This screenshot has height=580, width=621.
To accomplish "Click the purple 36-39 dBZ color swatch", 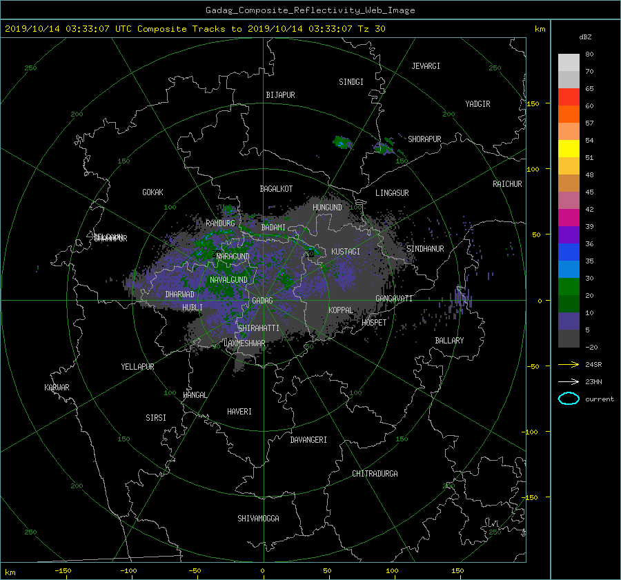I will pyautogui.click(x=569, y=235).
